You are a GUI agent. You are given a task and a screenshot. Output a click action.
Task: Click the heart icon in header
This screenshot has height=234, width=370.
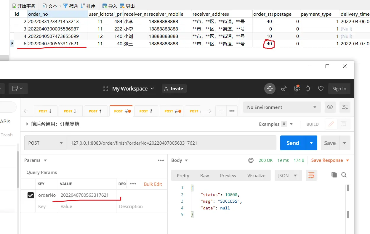point(321,88)
